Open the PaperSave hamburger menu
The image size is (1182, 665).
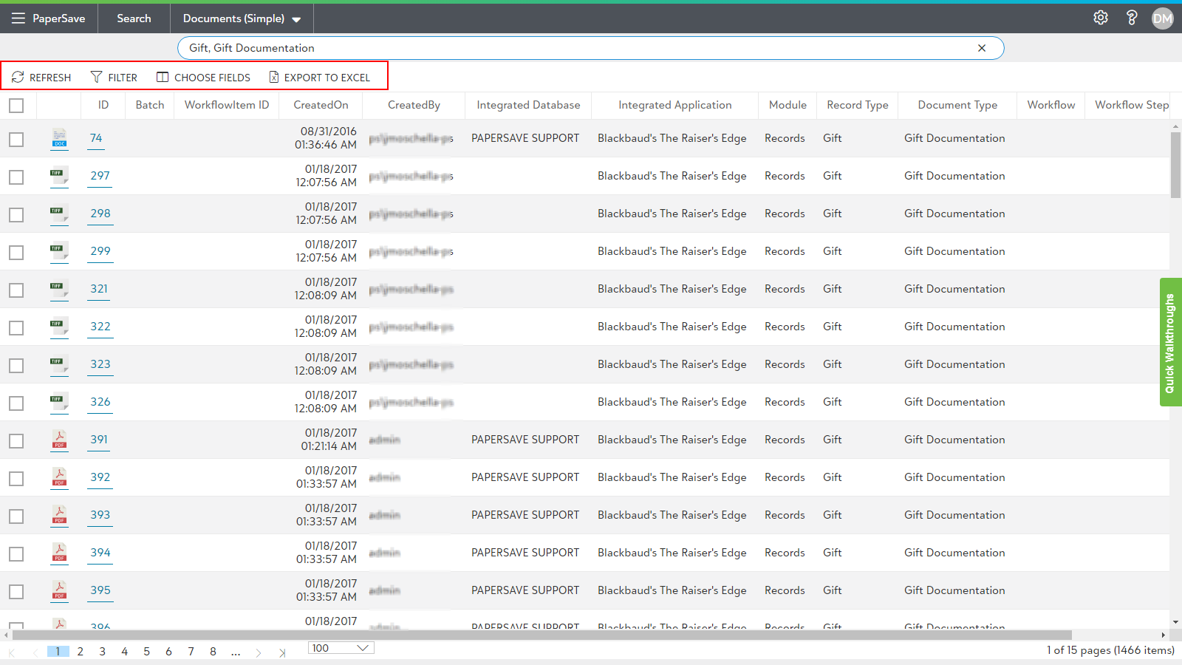pos(18,18)
